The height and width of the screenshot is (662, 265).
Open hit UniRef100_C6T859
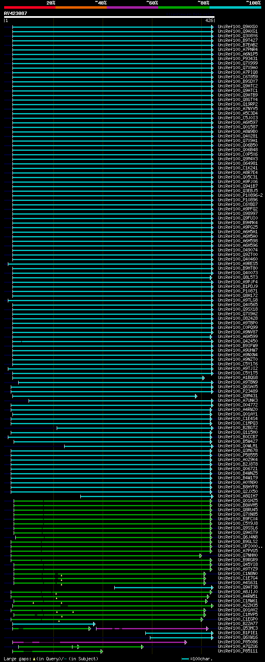(238, 77)
